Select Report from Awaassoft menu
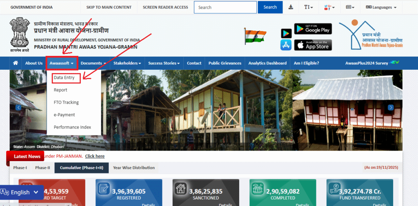The height and width of the screenshot is (206, 418). pyautogui.click(x=60, y=90)
